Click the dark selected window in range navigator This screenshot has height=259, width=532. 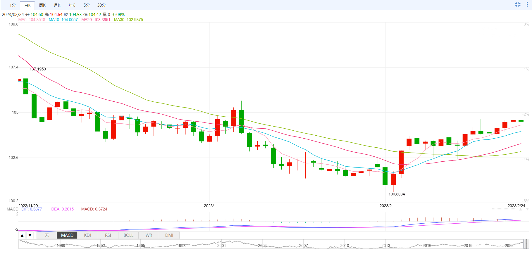coord(526,244)
